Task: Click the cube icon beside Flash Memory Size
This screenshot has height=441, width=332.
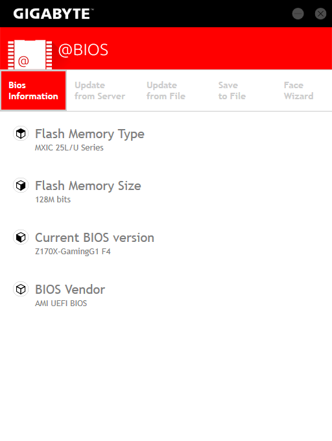Action: (21, 185)
